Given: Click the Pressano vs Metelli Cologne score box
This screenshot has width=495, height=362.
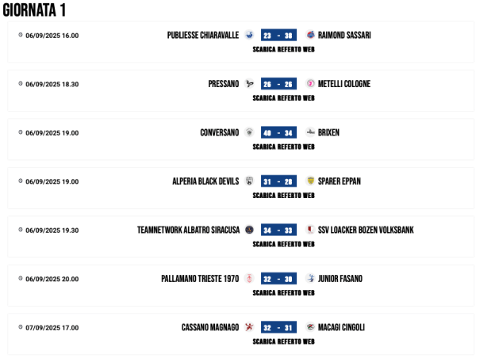Looking at the screenshot, I should click(x=278, y=84).
